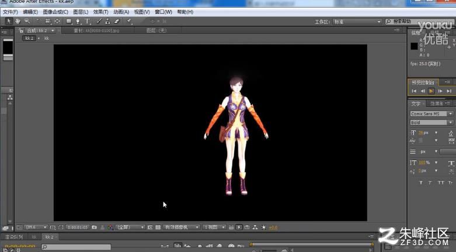This screenshot has width=456, height=252.
Task: Select the Eraser tool
Action: tap(117, 21)
